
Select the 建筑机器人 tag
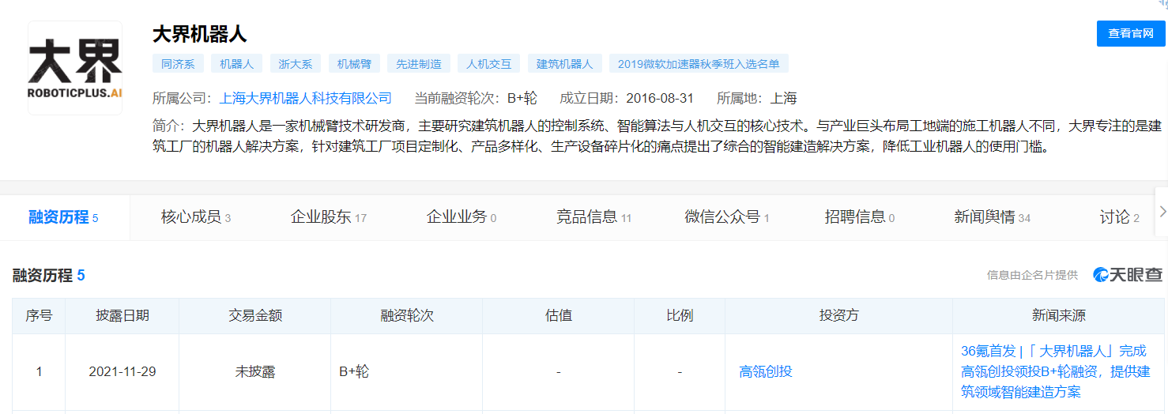tap(565, 64)
